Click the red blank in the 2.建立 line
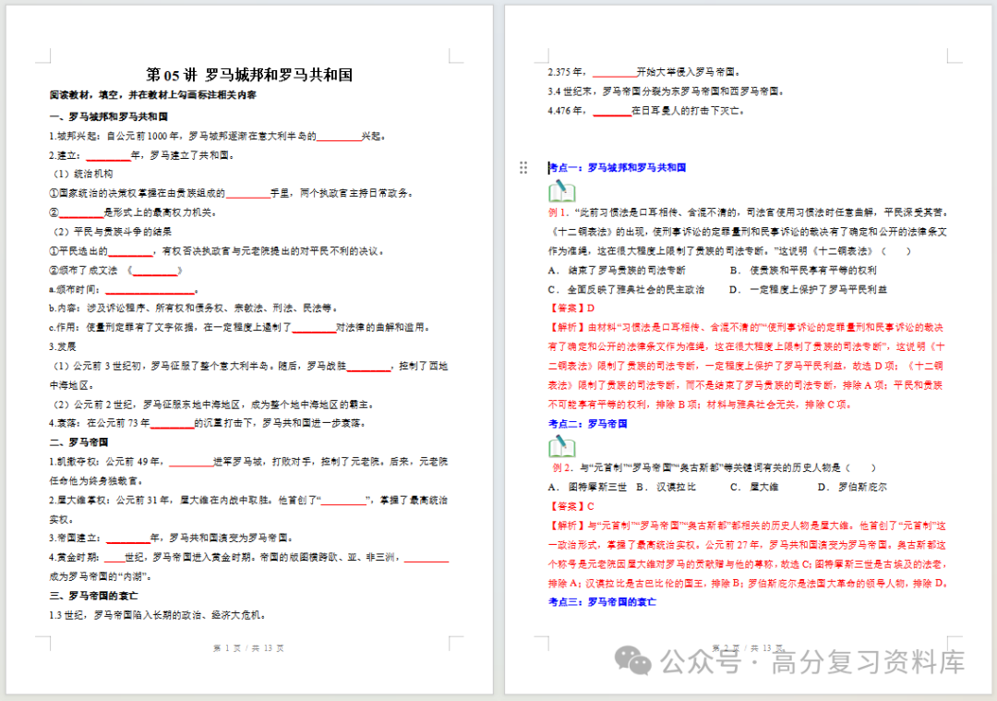The width and height of the screenshot is (997, 701). point(108,156)
